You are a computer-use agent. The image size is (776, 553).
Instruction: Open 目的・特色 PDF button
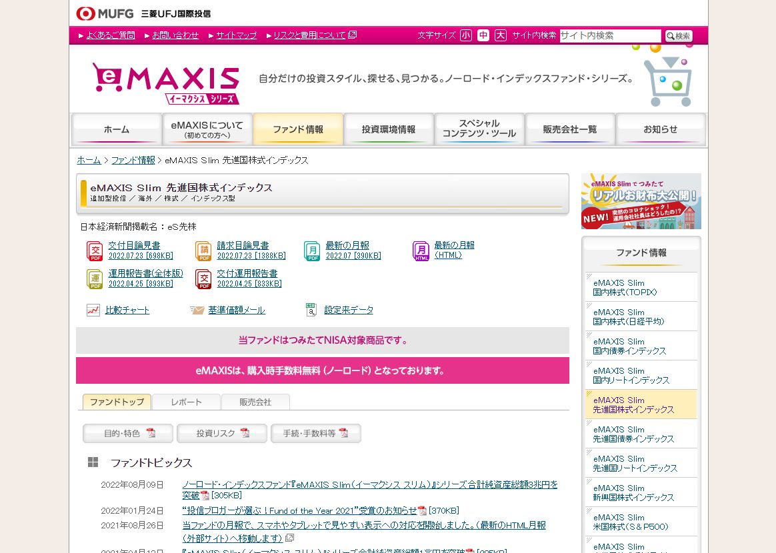(x=128, y=433)
